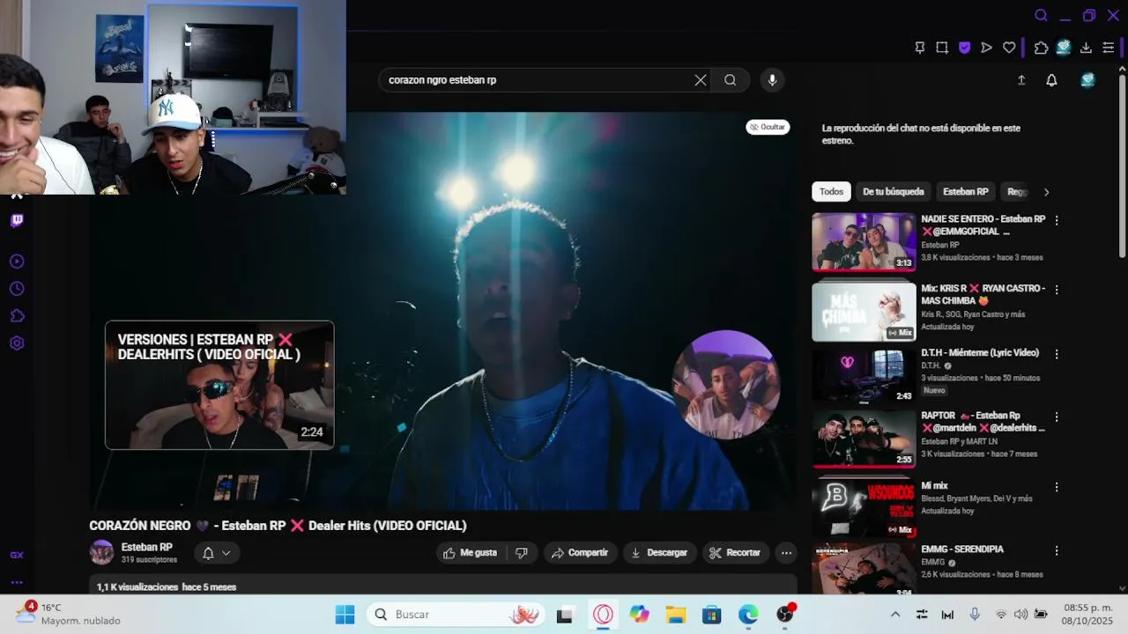The height and width of the screenshot is (634, 1128).
Task: Select the De tu búsqueda chip
Action: tap(894, 192)
